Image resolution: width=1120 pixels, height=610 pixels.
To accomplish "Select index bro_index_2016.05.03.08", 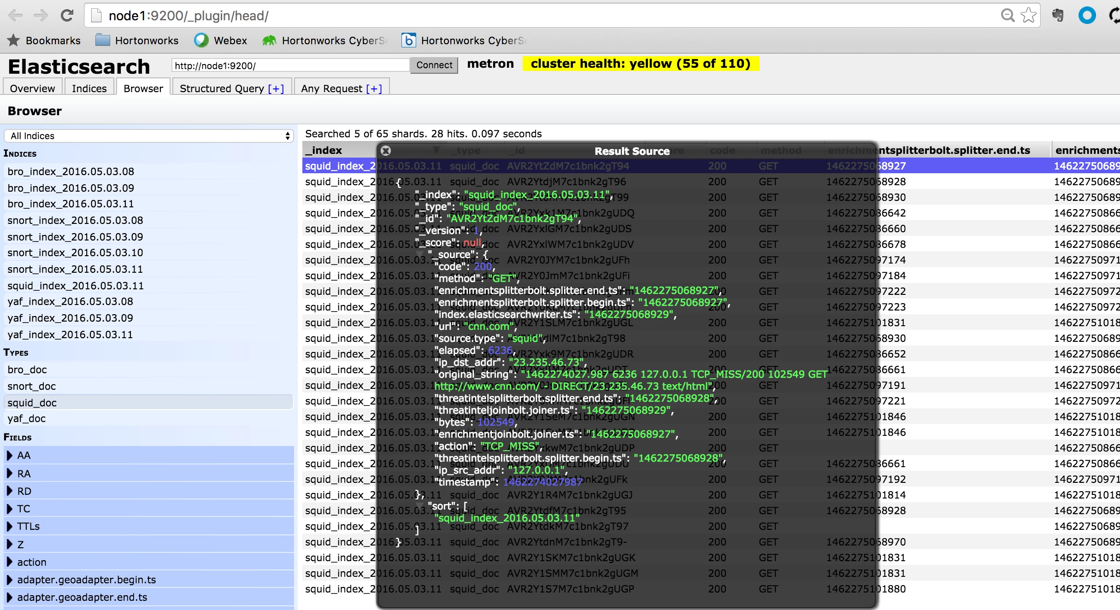I will point(149,171).
